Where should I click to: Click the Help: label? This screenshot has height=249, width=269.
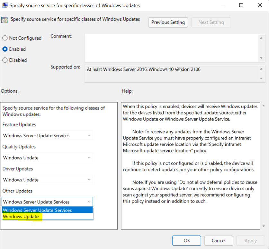(x=127, y=91)
